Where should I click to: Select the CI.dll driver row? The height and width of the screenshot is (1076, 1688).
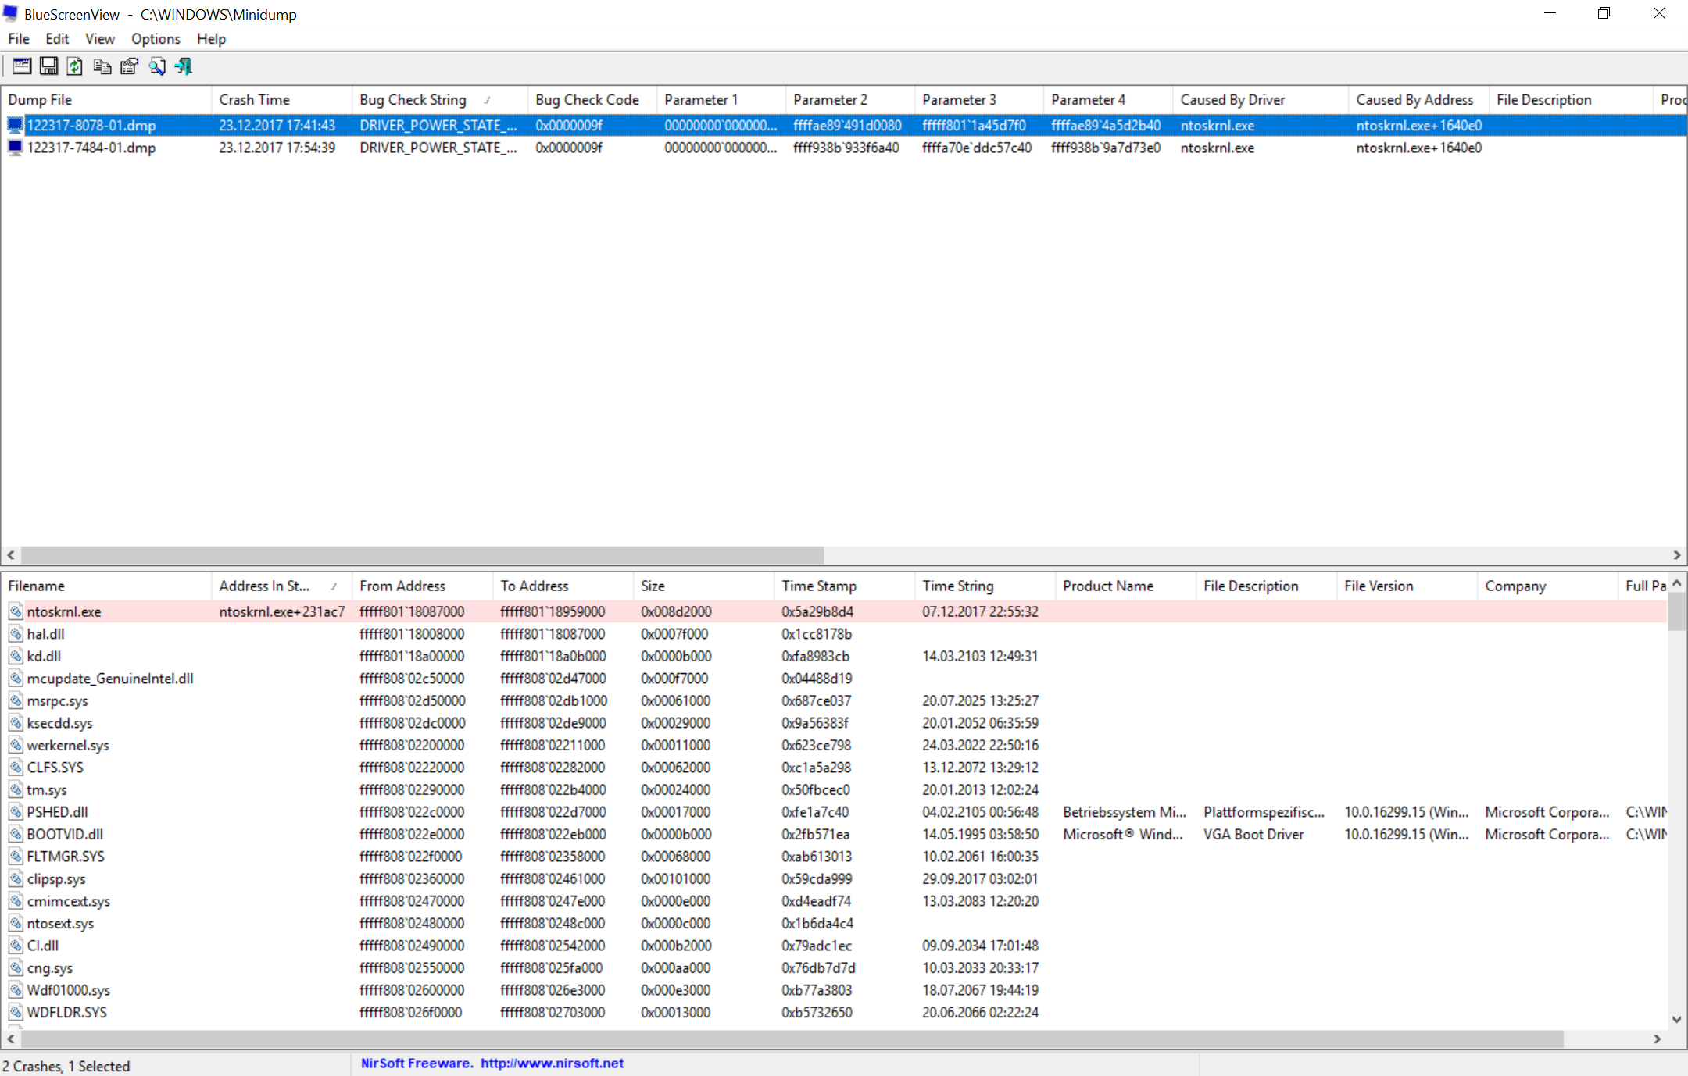834,946
